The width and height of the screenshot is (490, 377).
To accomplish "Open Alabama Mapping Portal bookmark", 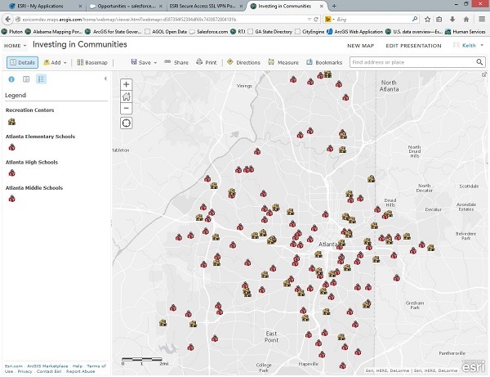I will (54, 32).
